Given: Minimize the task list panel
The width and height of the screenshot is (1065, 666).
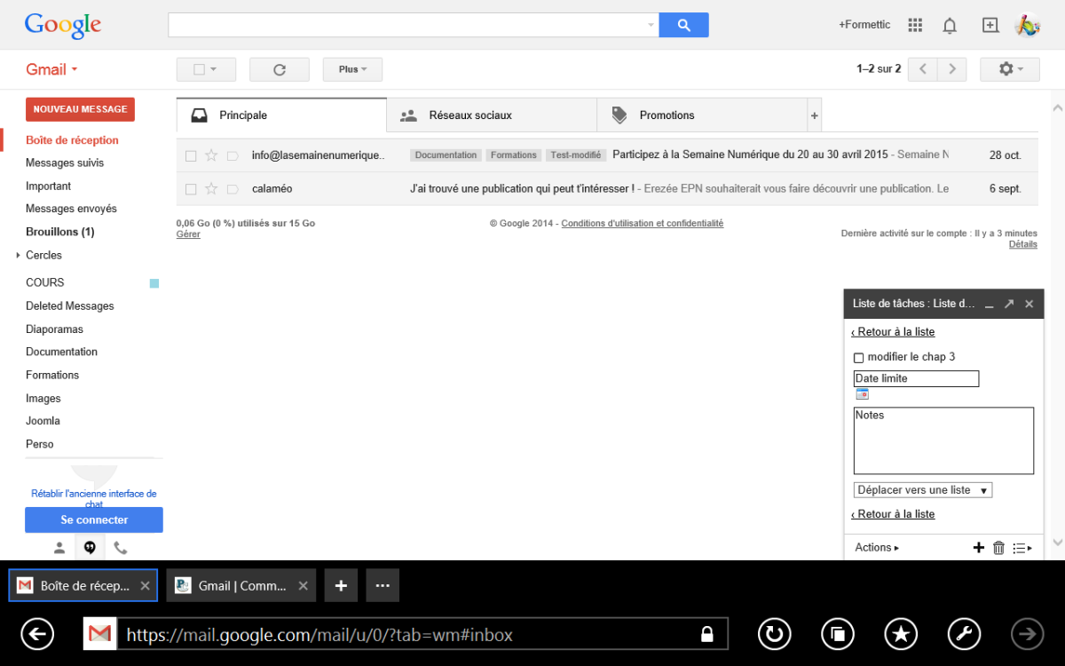Looking at the screenshot, I should click(x=989, y=304).
